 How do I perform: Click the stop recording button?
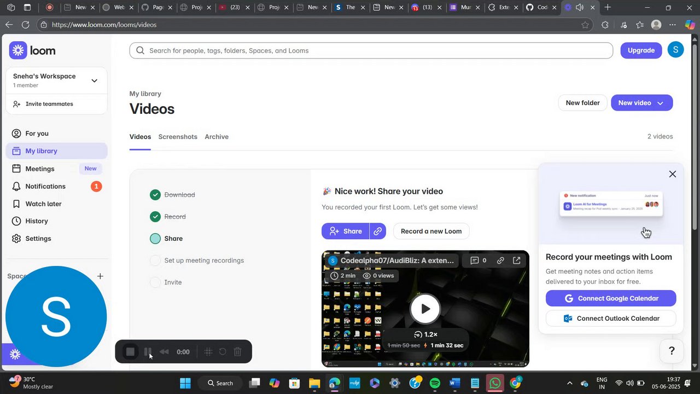click(x=130, y=352)
